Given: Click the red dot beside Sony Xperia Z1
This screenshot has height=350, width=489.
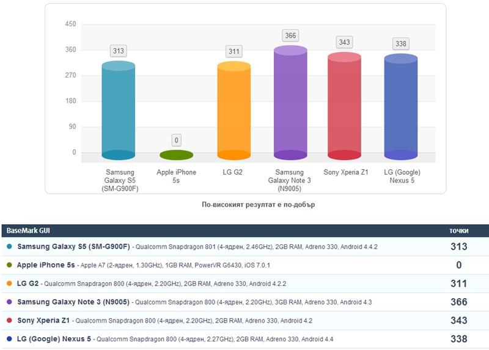Looking at the screenshot, I should point(9,320).
